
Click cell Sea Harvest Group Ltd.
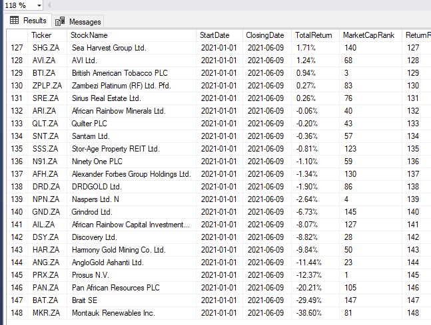pos(132,48)
